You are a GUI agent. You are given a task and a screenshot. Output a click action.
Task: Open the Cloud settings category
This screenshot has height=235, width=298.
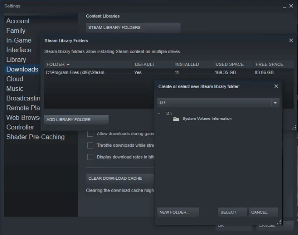click(14, 79)
